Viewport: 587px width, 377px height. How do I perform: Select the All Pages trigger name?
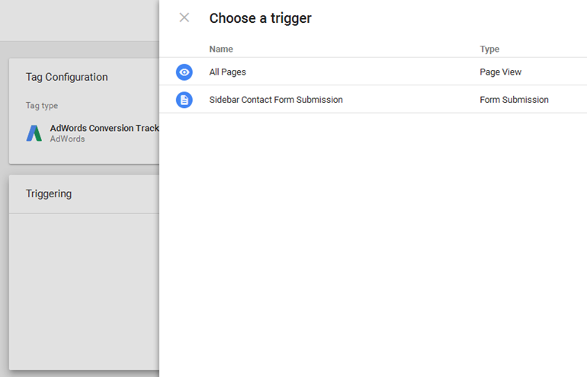click(x=227, y=72)
